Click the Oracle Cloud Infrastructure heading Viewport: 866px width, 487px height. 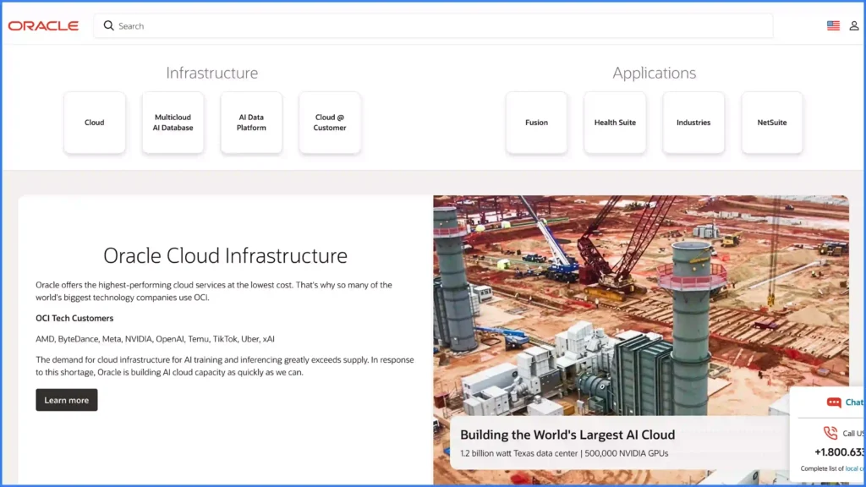(x=225, y=255)
